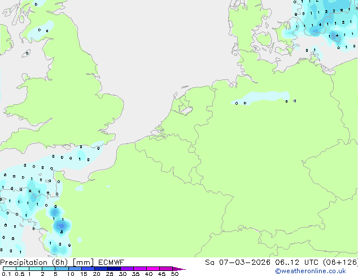This screenshot has width=358, height=276.
Task: Click the '(06+126)' forecast offset text
Action: pos(340,262)
